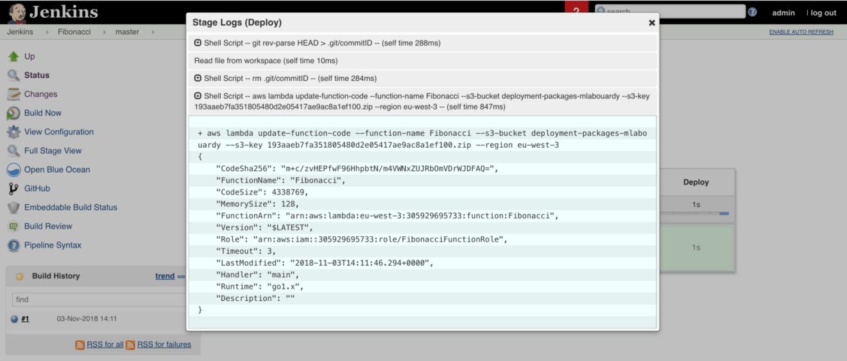
Task: Click the Build History sun icon
Action: point(19,277)
